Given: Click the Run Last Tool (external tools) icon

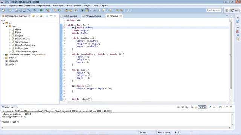Looking at the screenshot, I should tap(48, 10).
